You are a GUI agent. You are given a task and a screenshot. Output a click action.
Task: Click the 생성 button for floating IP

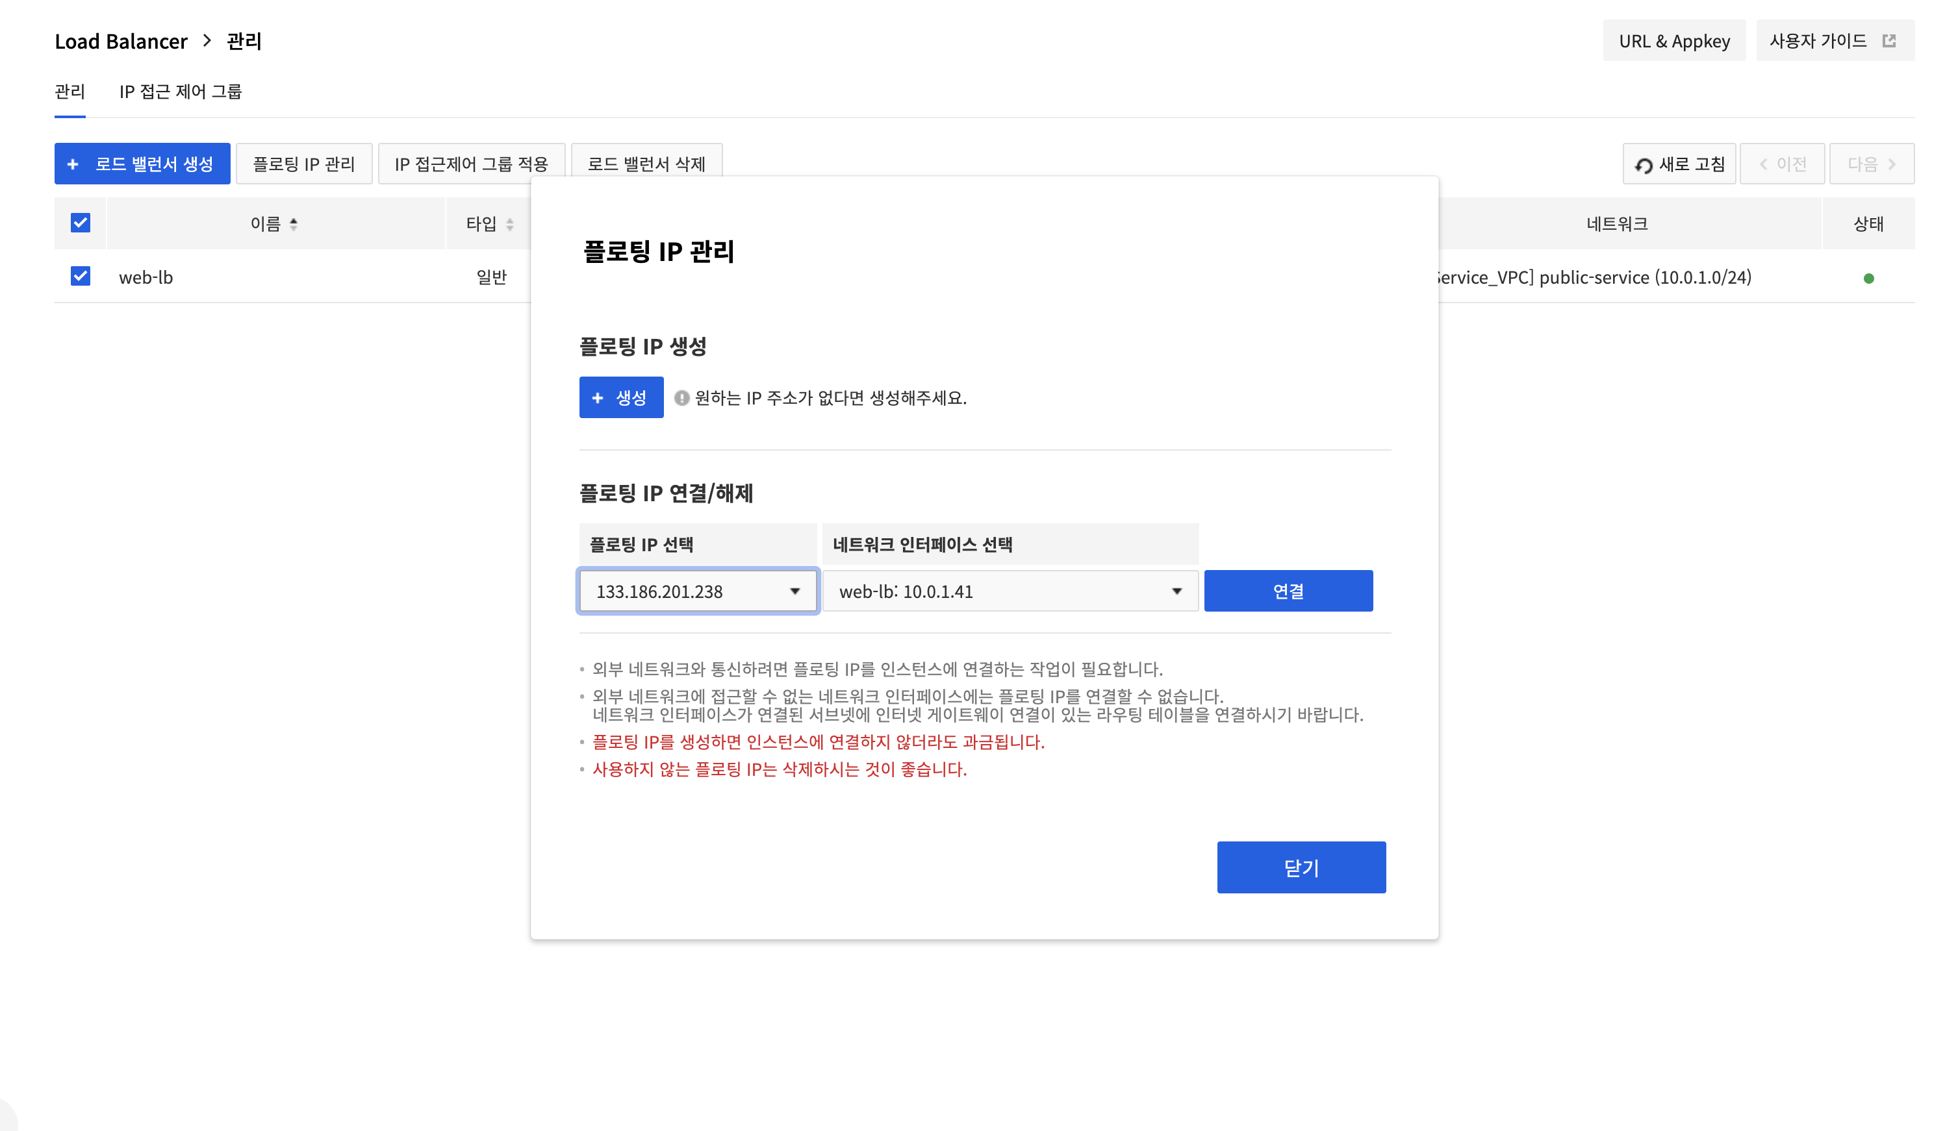click(x=621, y=397)
